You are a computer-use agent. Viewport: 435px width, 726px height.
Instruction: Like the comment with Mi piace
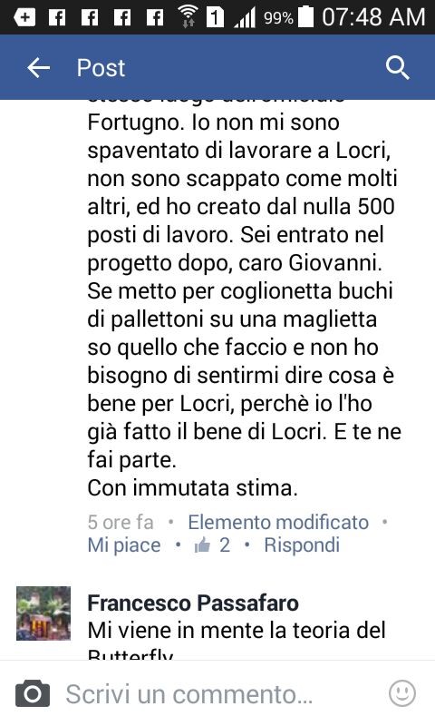tap(124, 545)
